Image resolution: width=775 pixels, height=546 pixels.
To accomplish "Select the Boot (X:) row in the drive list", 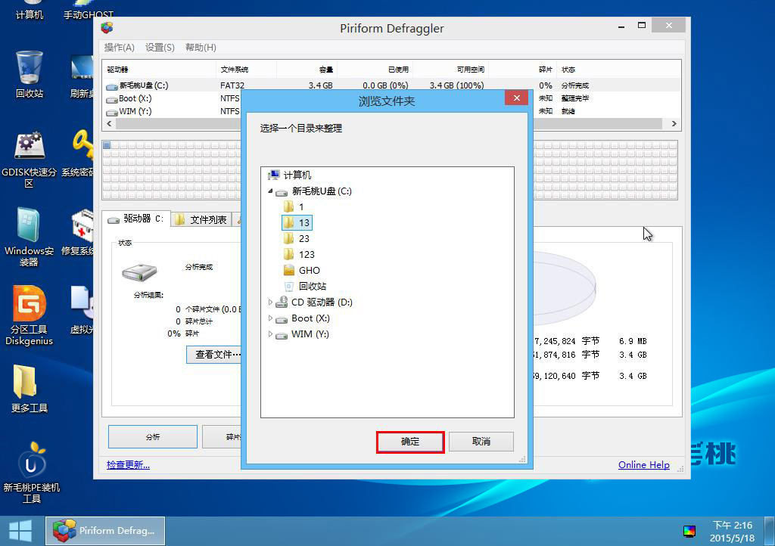I will pos(391,98).
